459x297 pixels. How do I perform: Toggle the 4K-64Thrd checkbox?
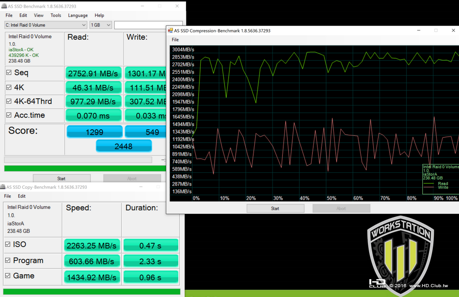pos(9,101)
